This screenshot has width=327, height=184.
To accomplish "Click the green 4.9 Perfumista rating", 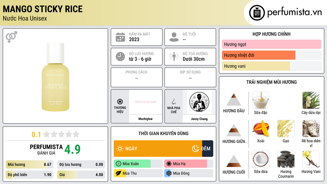I will 72,149.
